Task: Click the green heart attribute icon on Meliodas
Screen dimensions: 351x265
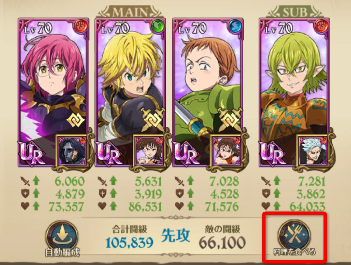Action: (x=158, y=26)
